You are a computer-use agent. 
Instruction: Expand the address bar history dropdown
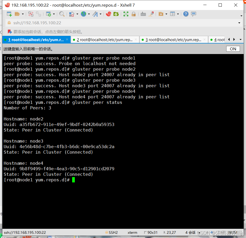pyautogui.click(x=239, y=23)
